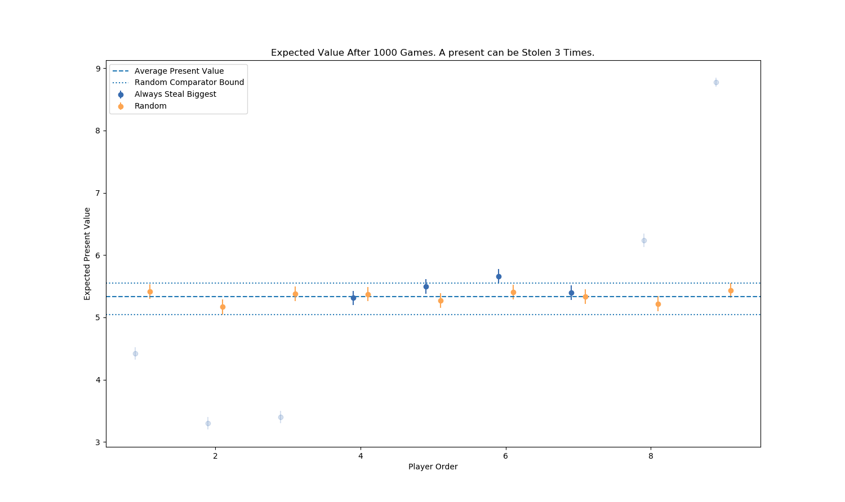Click the y-axis tick label 8
The width and height of the screenshot is (845, 502).
click(x=97, y=131)
